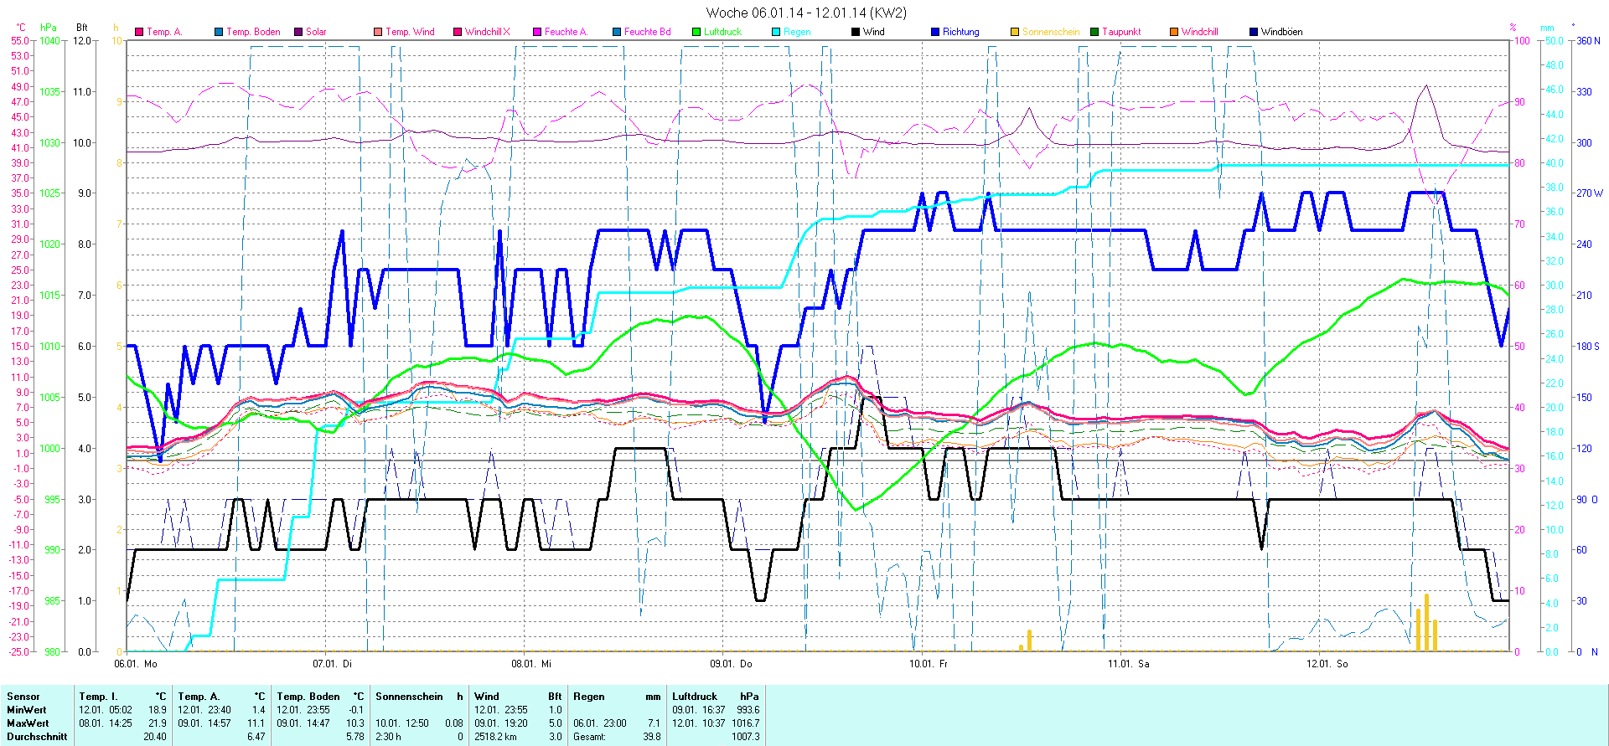The height and width of the screenshot is (746, 1609).
Task: Click the Luftdruck column header in table
Action: (x=695, y=697)
